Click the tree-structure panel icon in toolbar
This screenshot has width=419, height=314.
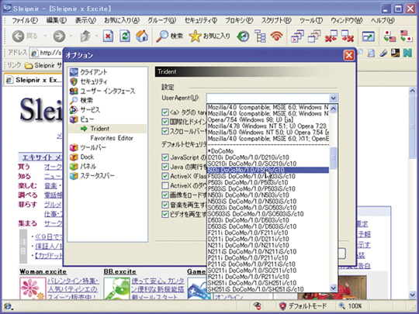pos(260,36)
